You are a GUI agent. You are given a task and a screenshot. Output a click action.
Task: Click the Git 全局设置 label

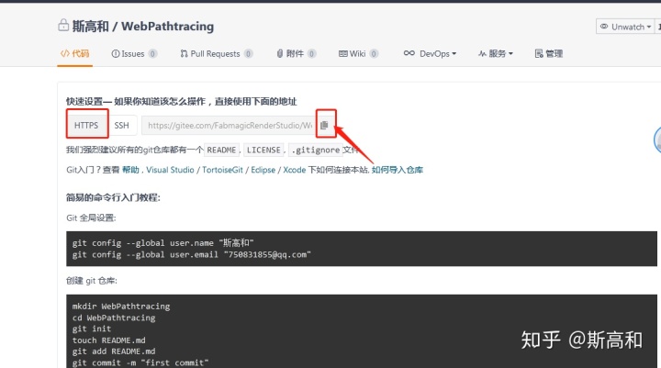[x=91, y=217]
